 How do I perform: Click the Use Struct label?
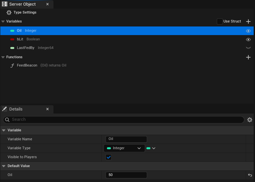pos(232,22)
